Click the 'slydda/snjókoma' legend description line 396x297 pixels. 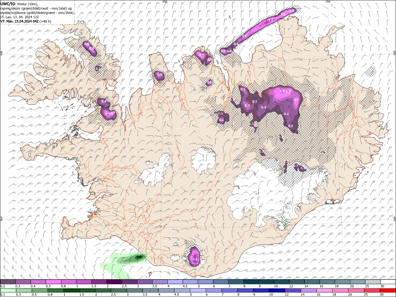pyautogui.click(x=37, y=13)
